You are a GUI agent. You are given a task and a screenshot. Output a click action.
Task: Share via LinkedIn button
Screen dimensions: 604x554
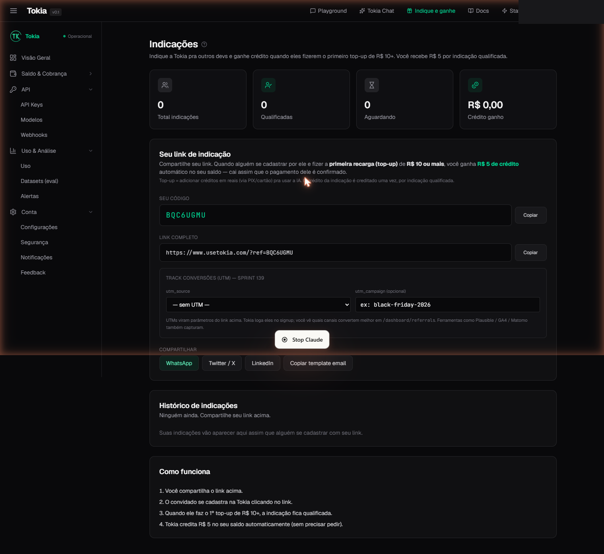(262, 363)
